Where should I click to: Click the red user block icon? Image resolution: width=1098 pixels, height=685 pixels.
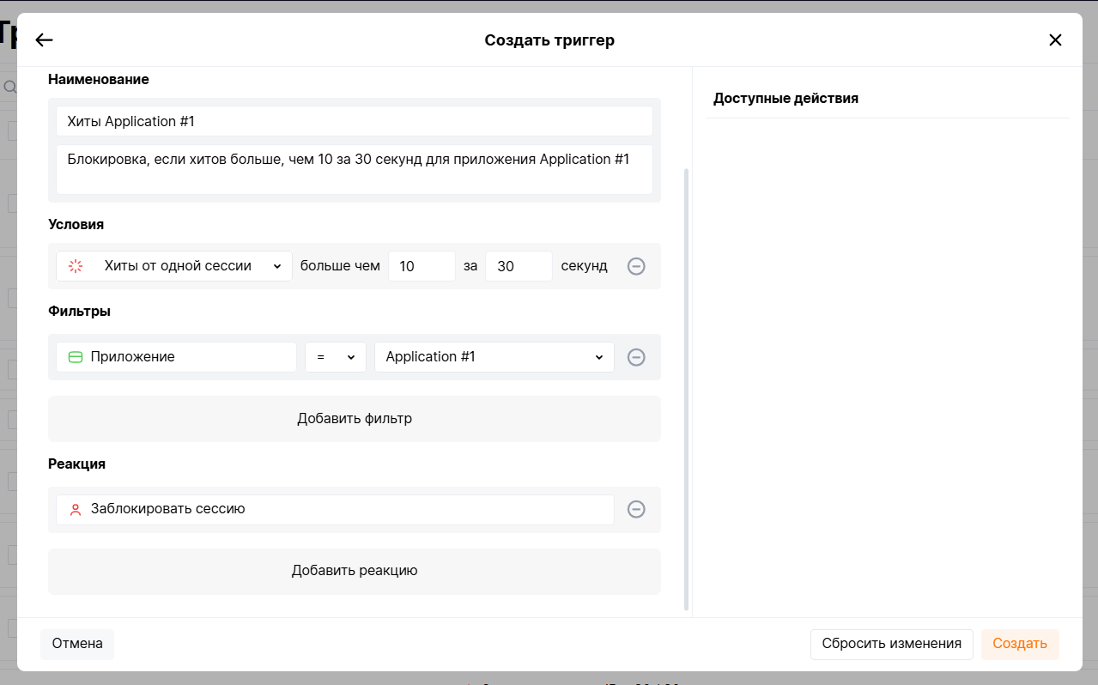[x=76, y=509]
